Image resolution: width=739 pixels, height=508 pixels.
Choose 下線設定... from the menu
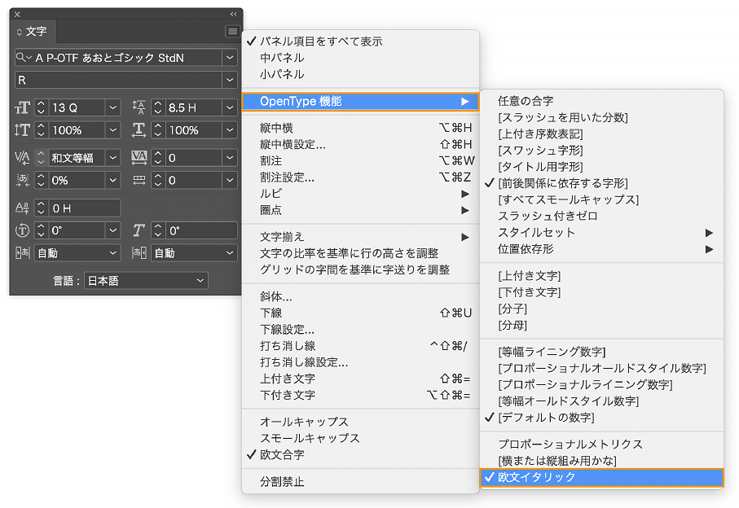click(287, 330)
